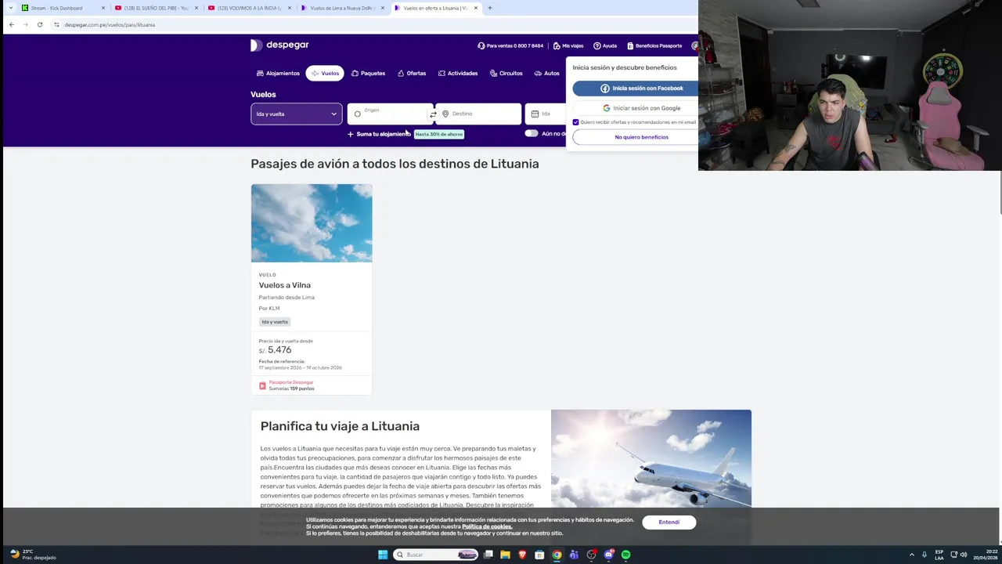Viewport: 1002px width, 564px height.
Task: Click the address bar URL
Action: point(110,24)
